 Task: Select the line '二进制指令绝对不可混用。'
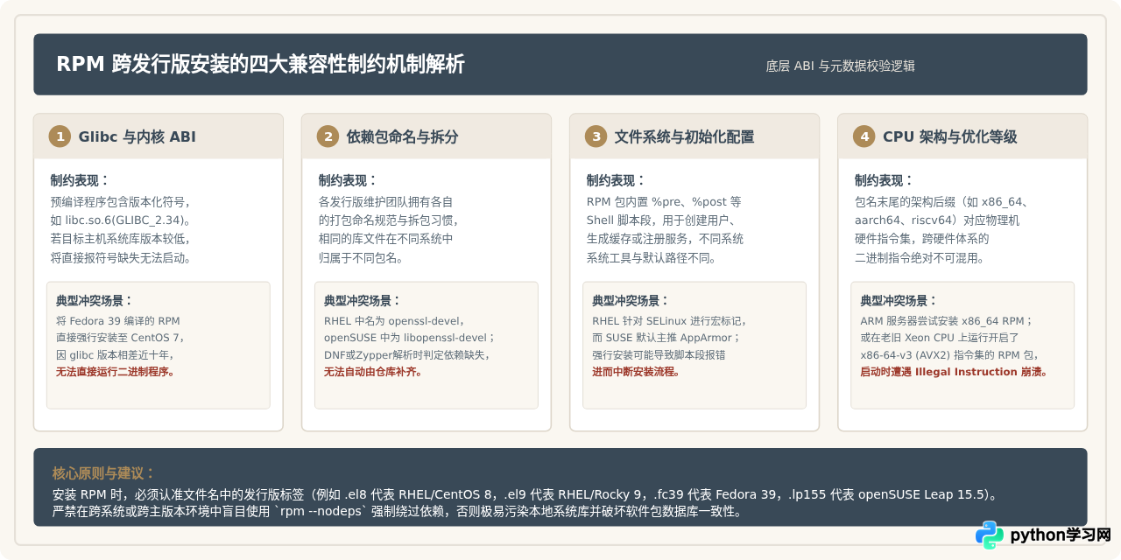click(920, 257)
